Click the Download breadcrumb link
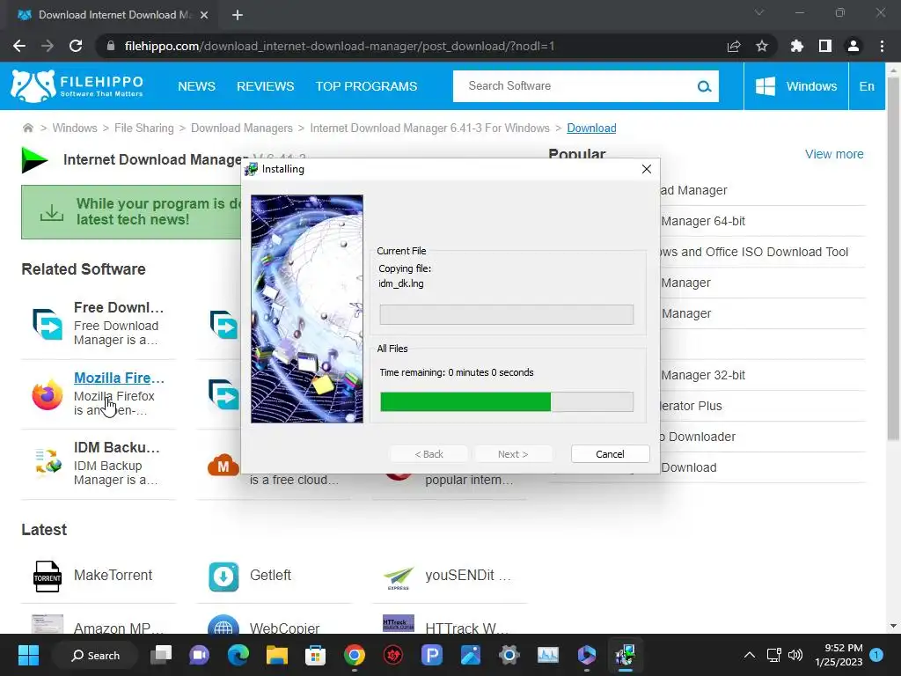Image resolution: width=901 pixels, height=676 pixels. [x=591, y=128]
